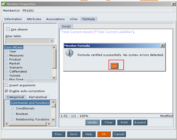Image resolution: width=177 pixels, height=140 pixels.
Task: Expand the Conditionals category
Action: tap(12, 108)
